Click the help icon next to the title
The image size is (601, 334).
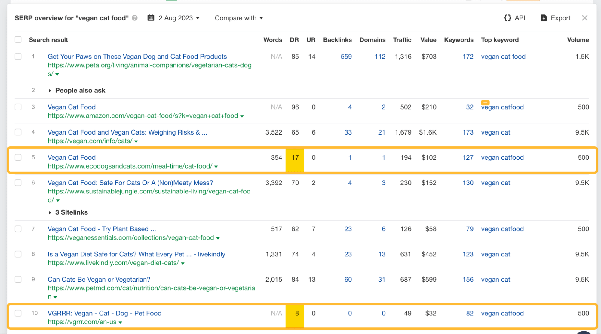135,18
